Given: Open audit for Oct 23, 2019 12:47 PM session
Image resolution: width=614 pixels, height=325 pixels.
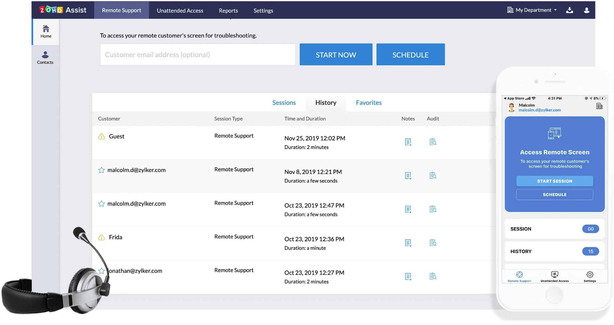Looking at the screenshot, I should point(433,209).
